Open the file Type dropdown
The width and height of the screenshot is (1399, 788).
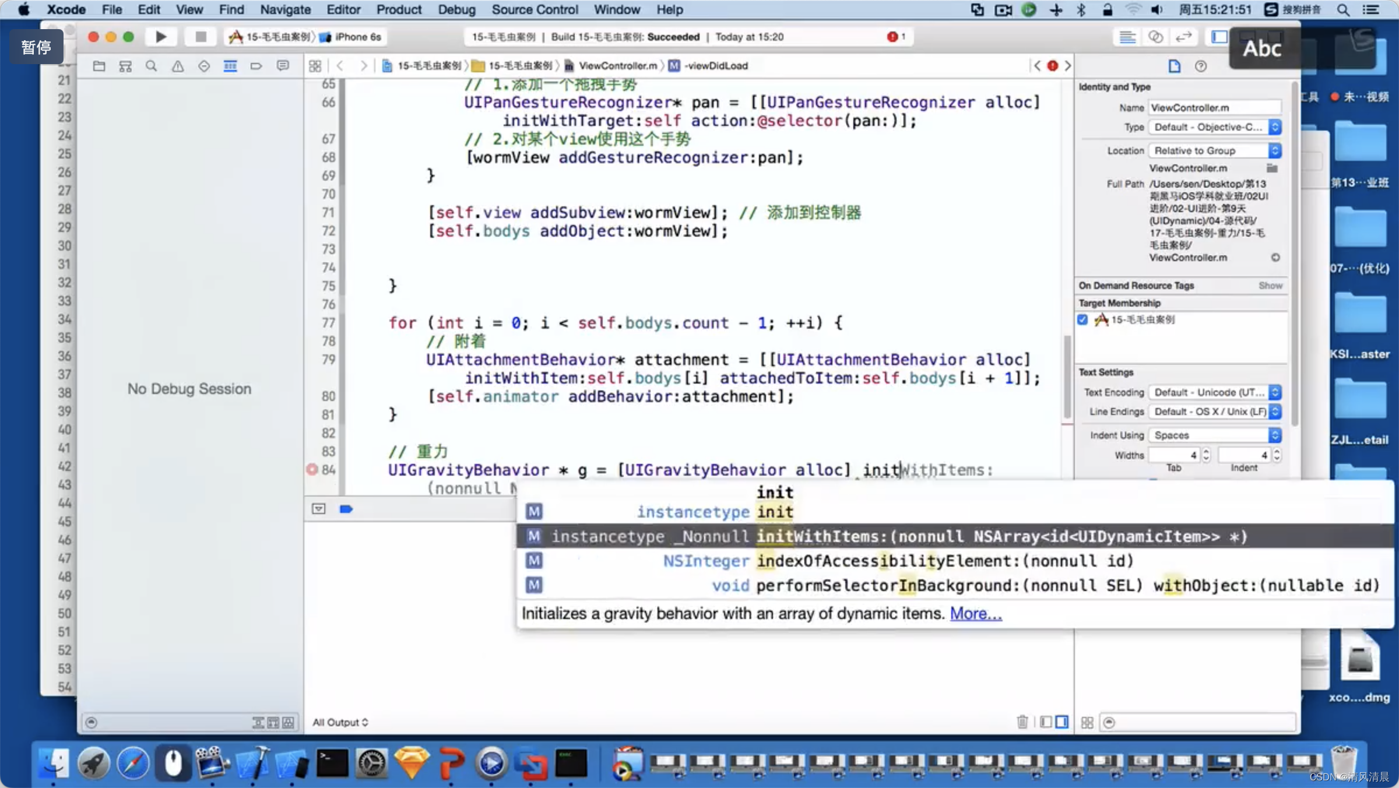(x=1215, y=127)
